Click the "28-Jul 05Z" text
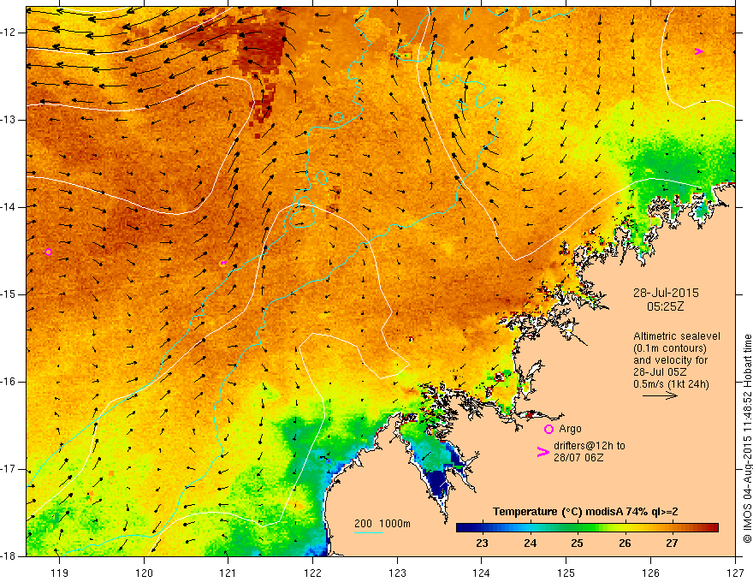Viewport: 753px width, 582px height. (660, 372)
